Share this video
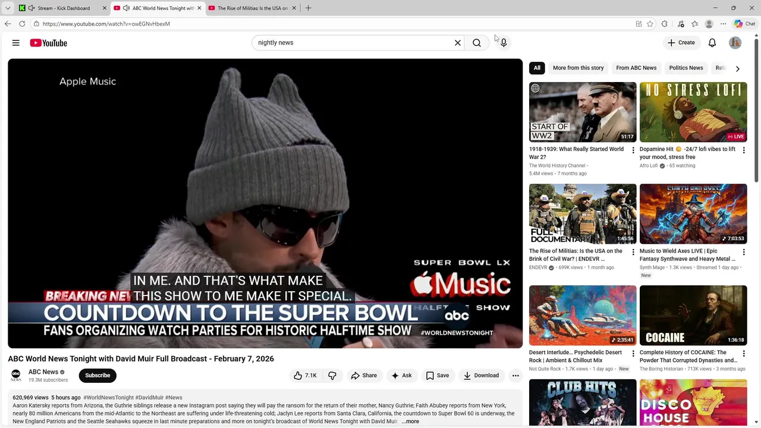Viewport: 761px width, 428px height. (x=364, y=376)
